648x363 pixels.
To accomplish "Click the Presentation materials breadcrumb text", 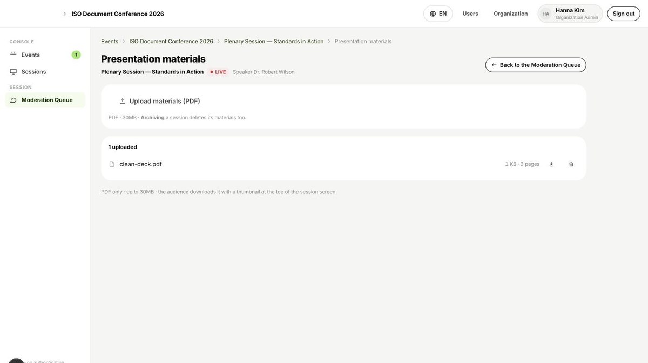I will [x=363, y=41].
